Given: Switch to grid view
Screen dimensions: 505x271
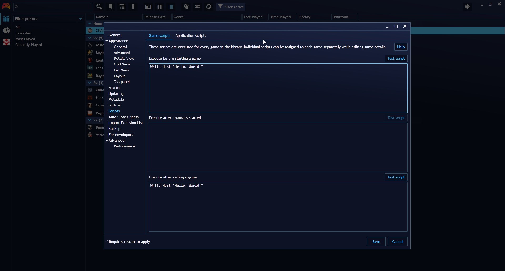Looking at the screenshot, I should point(160,7).
